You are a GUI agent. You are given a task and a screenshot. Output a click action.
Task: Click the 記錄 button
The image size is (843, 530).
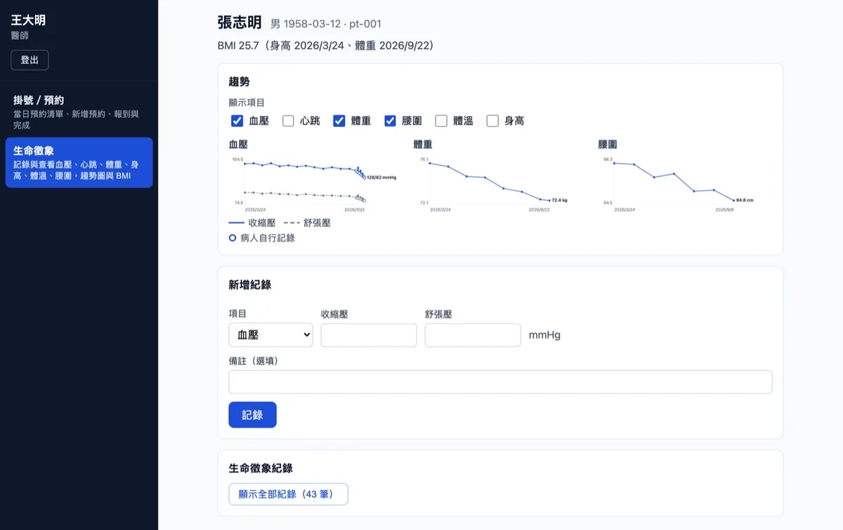(252, 415)
